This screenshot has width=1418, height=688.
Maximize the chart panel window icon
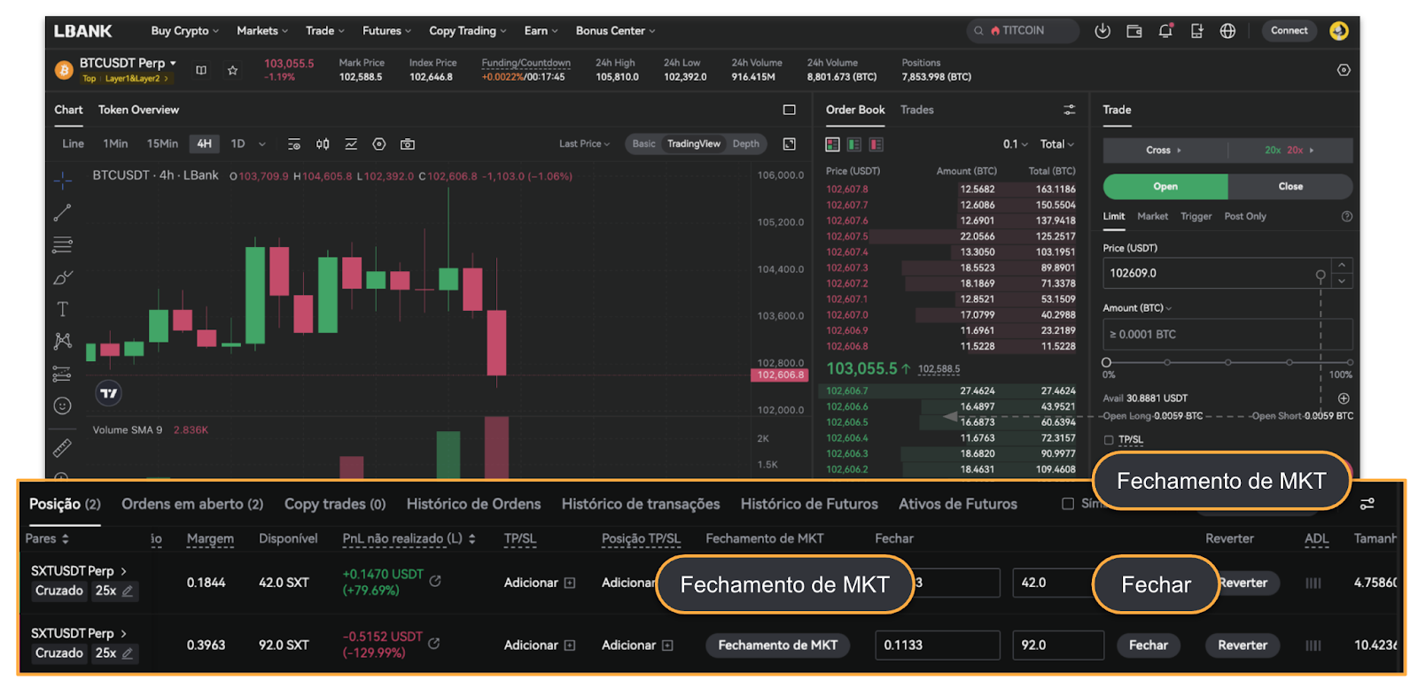pos(789,110)
